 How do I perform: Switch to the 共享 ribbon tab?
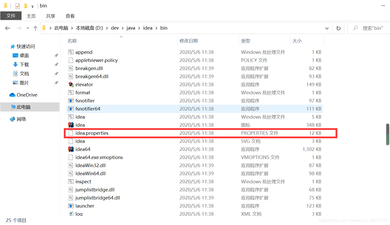(51, 16)
